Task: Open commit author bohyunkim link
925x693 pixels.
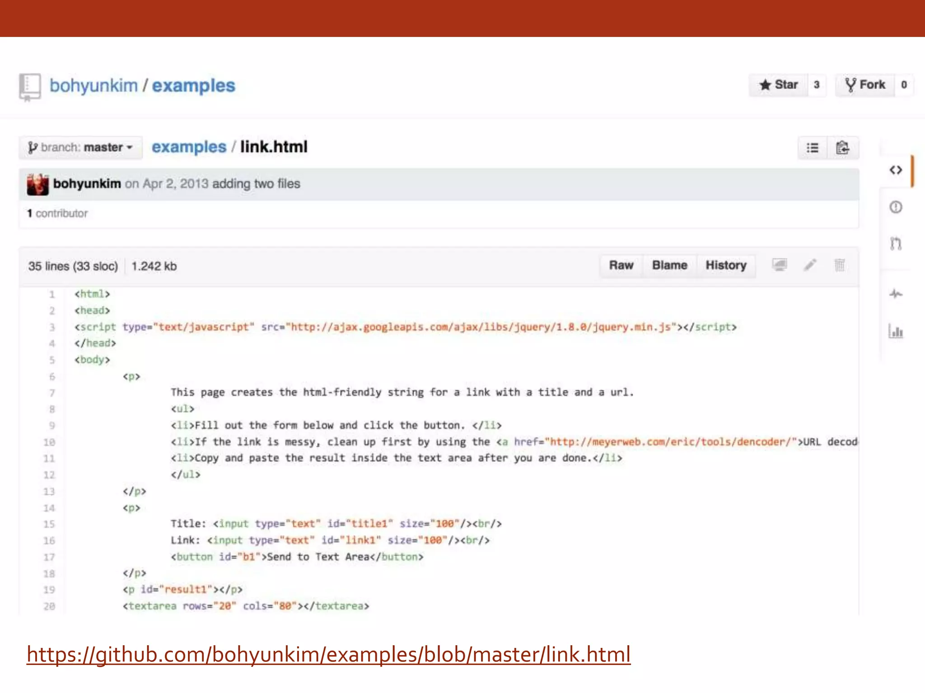Action: pyautogui.click(x=87, y=184)
